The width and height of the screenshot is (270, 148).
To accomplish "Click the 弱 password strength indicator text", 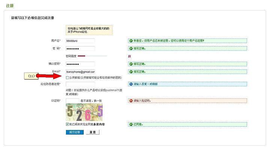I will pyautogui.click(x=129, y=56).
